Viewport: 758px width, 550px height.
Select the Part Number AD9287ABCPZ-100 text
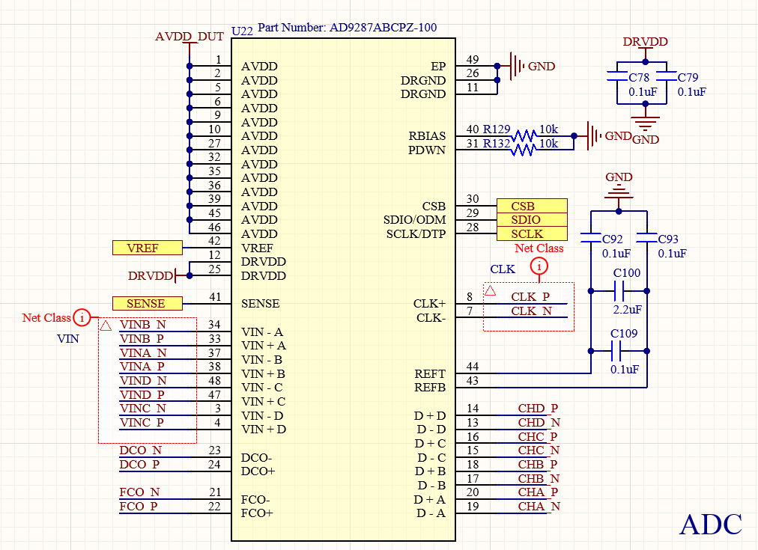point(347,28)
